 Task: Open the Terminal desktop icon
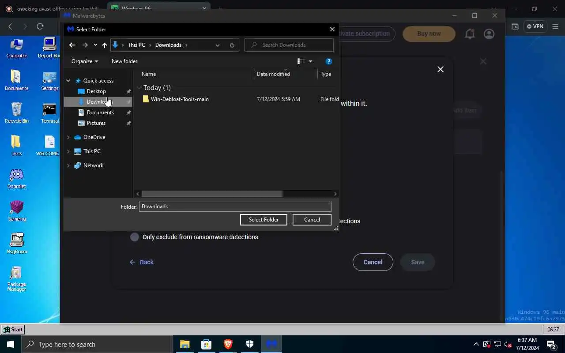[x=49, y=113]
